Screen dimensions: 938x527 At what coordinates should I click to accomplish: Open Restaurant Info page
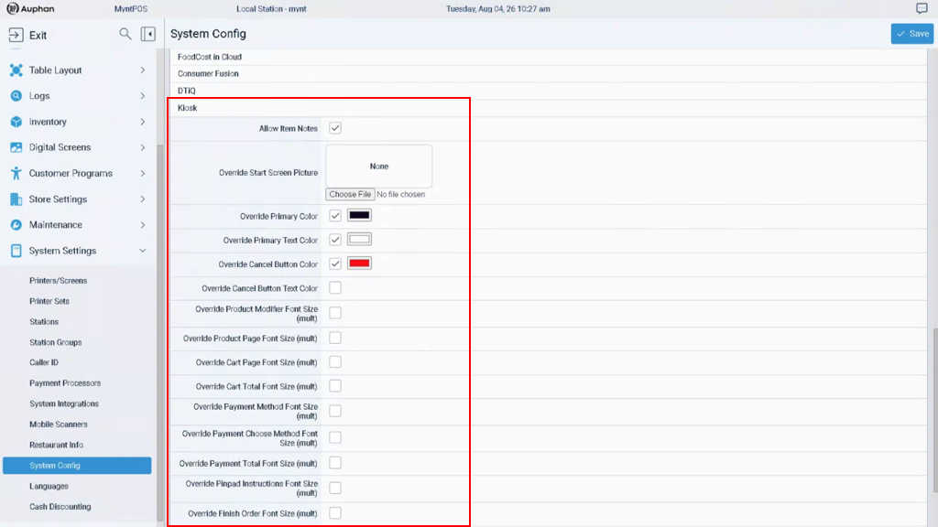(56, 446)
